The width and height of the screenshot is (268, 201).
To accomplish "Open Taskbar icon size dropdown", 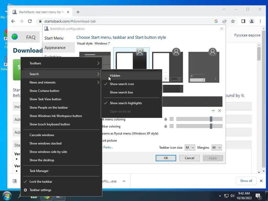I will pos(190,148).
